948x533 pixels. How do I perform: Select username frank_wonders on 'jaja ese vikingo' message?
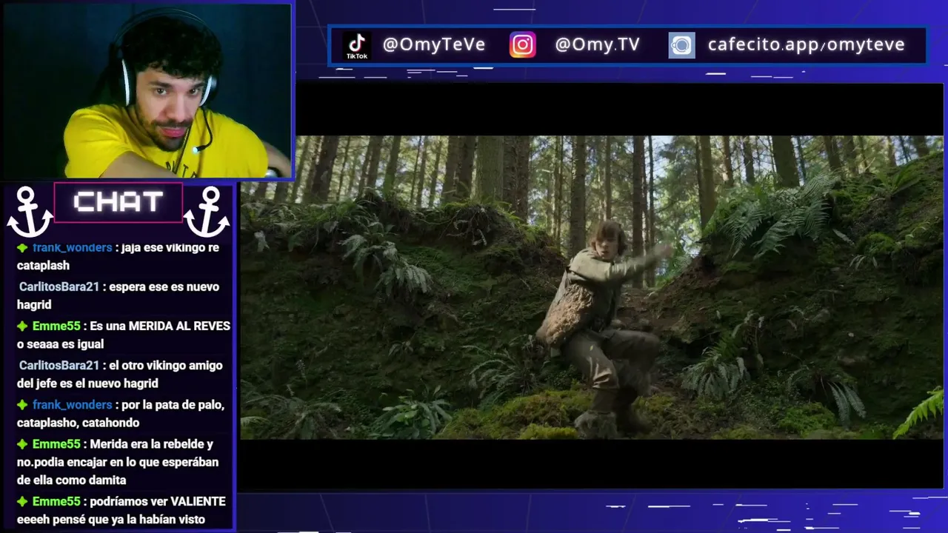pyautogui.click(x=72, y=248)
